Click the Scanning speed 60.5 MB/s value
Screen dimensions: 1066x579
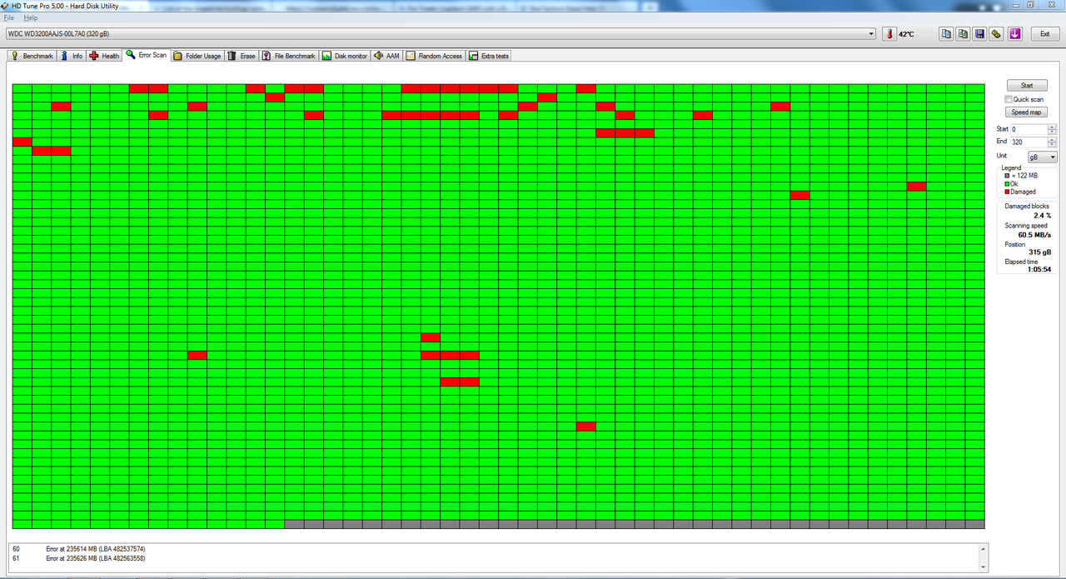coord(1035,235)
